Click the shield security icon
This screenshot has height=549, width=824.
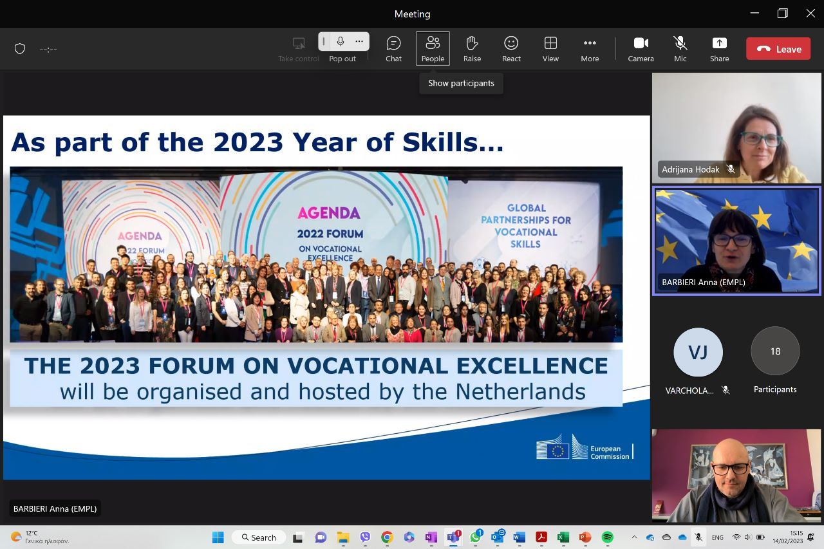tap(20, 49)
